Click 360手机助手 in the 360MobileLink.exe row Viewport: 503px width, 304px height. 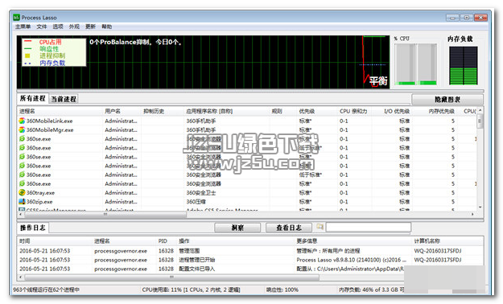tap(201, 121)
